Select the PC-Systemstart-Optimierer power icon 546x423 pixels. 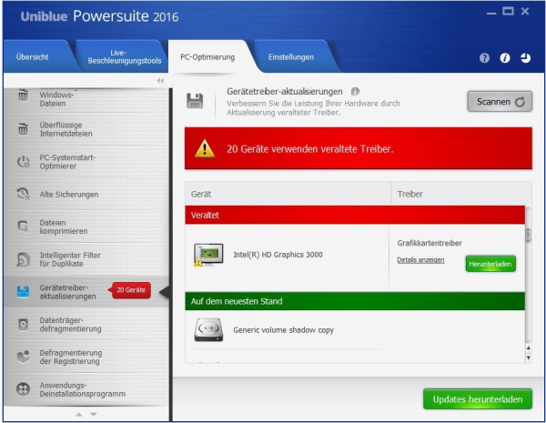pos(24,162)
